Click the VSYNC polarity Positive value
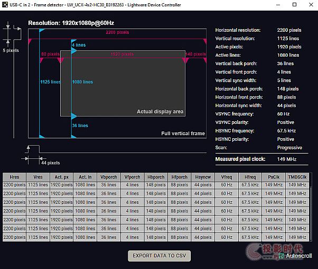This screenshot has height=269, width=318. [286, 122]
